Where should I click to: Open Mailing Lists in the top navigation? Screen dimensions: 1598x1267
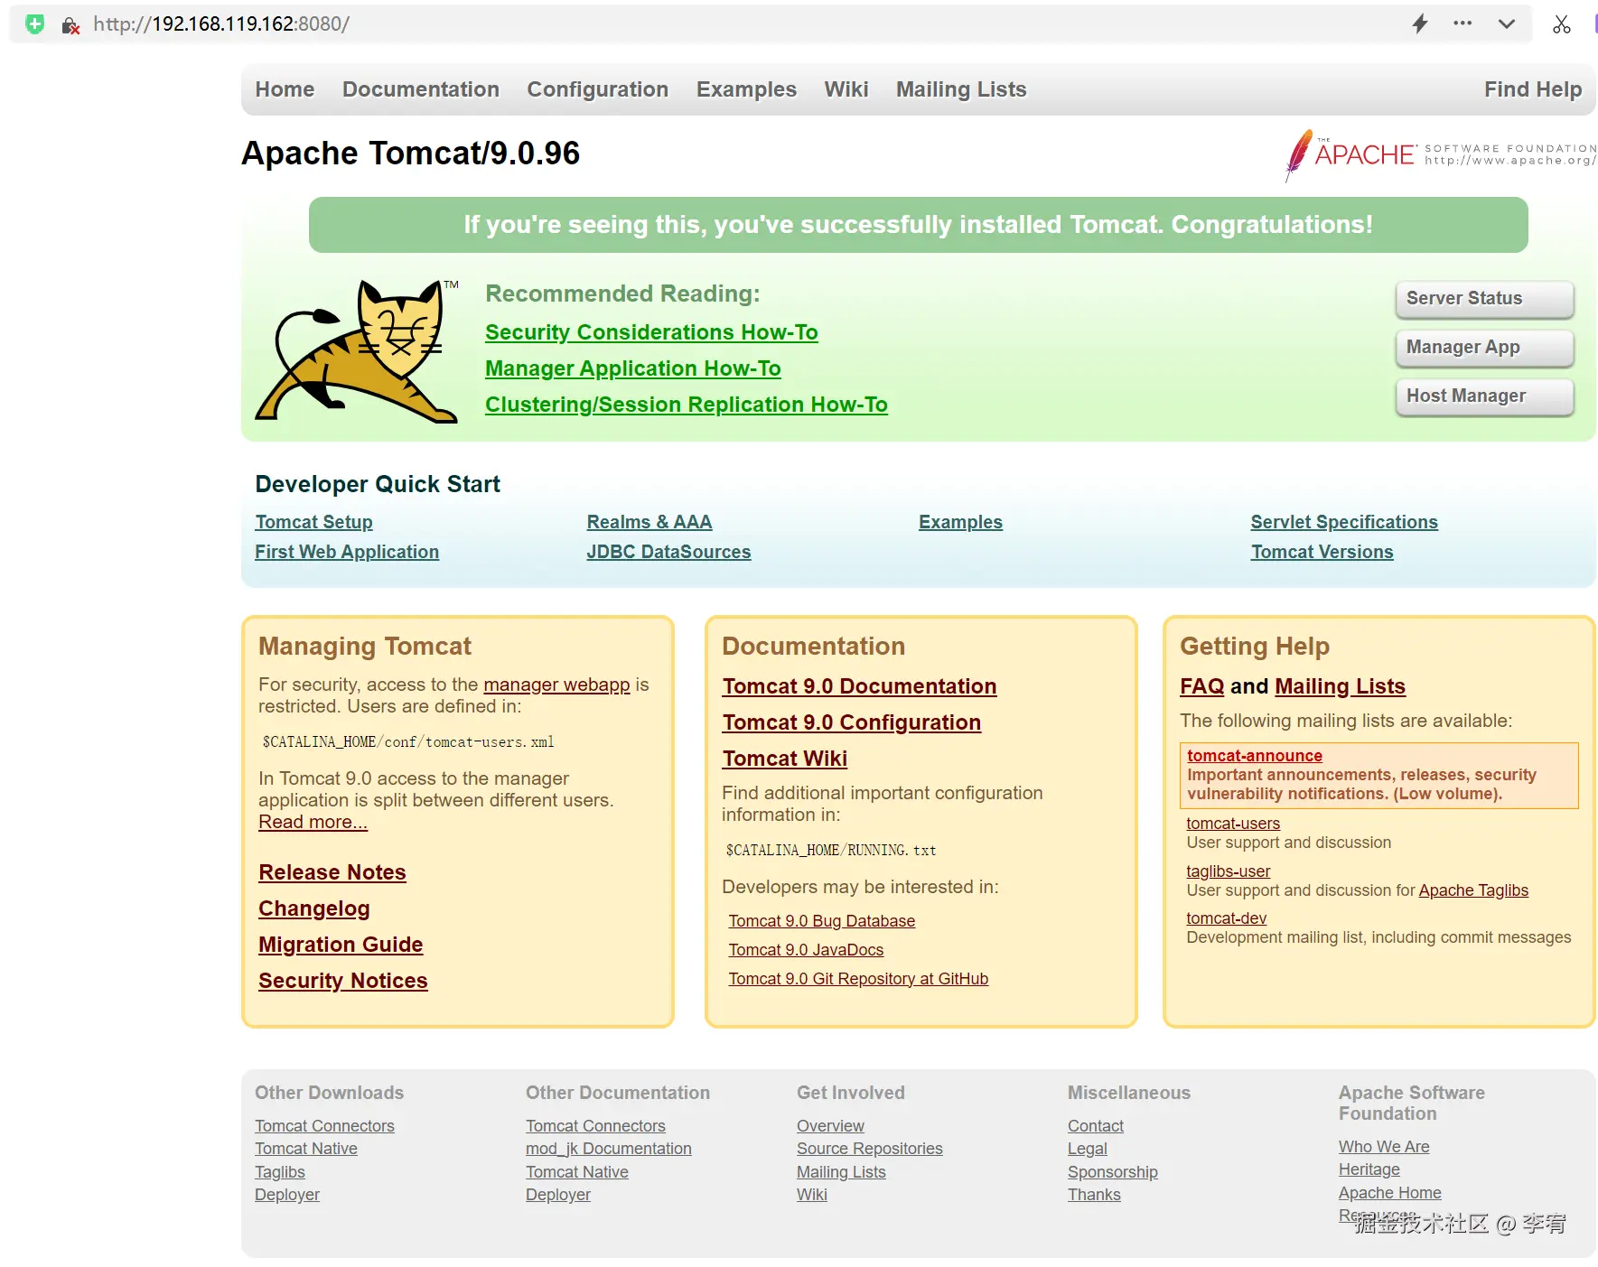point(961,89)
